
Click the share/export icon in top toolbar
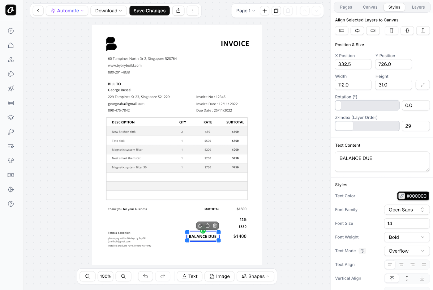tap(178, 11)
